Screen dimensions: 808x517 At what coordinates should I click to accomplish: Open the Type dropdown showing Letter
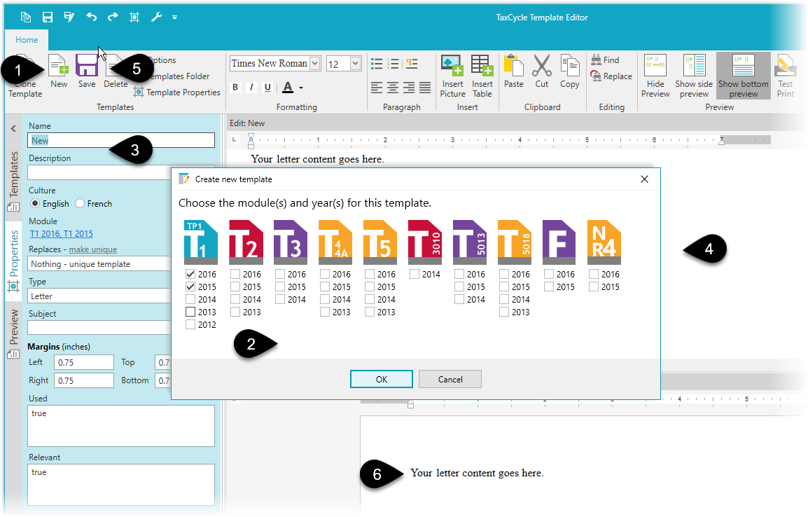coord(99,296)
